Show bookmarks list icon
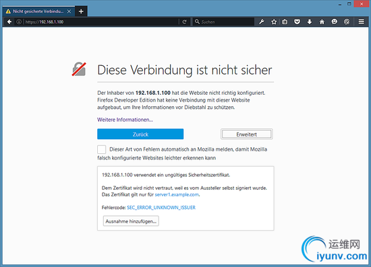This screenshot has height=267, width=371. click(285, 22)
